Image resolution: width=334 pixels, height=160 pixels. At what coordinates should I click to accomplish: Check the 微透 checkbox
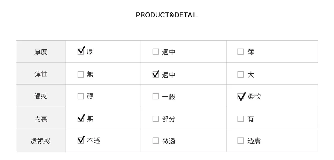pos(156,141)
